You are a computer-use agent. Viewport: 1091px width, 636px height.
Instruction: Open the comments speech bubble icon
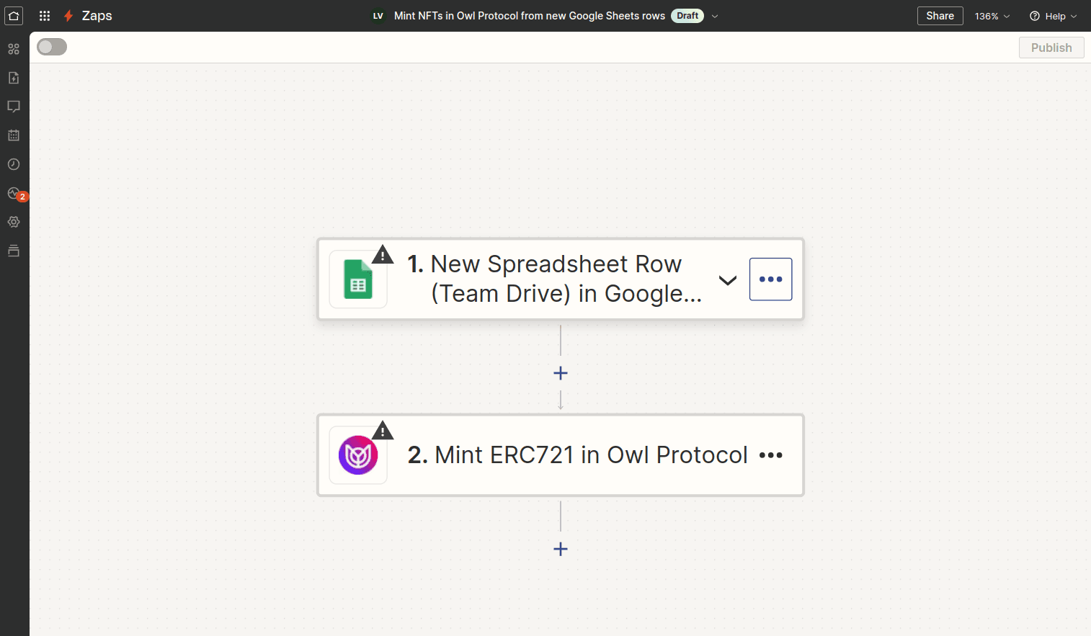click(14, 107)
